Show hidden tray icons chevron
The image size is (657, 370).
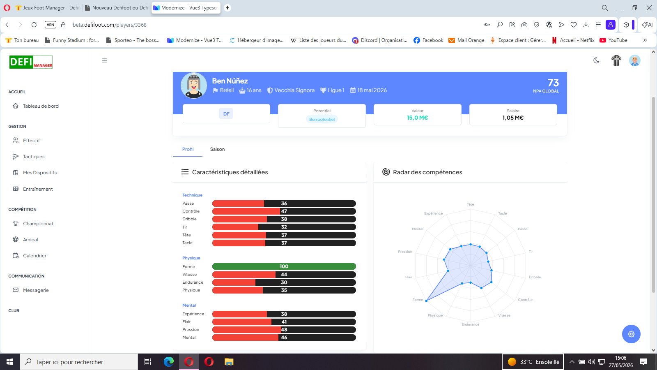(x=572, y=362)
